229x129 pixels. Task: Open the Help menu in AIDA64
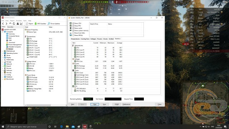point(30,21)
